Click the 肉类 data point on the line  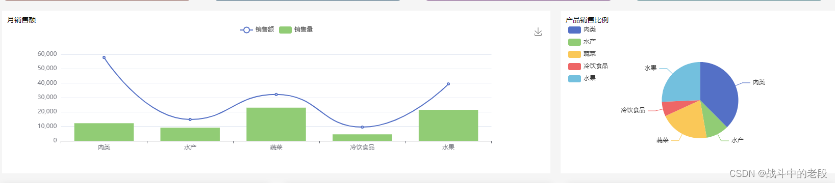(104, 57)
